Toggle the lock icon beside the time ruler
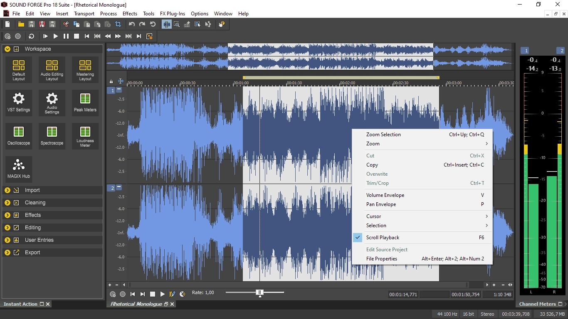Image resolution: width=568 pixels, height=319 pixels. [x=111, y=81]
